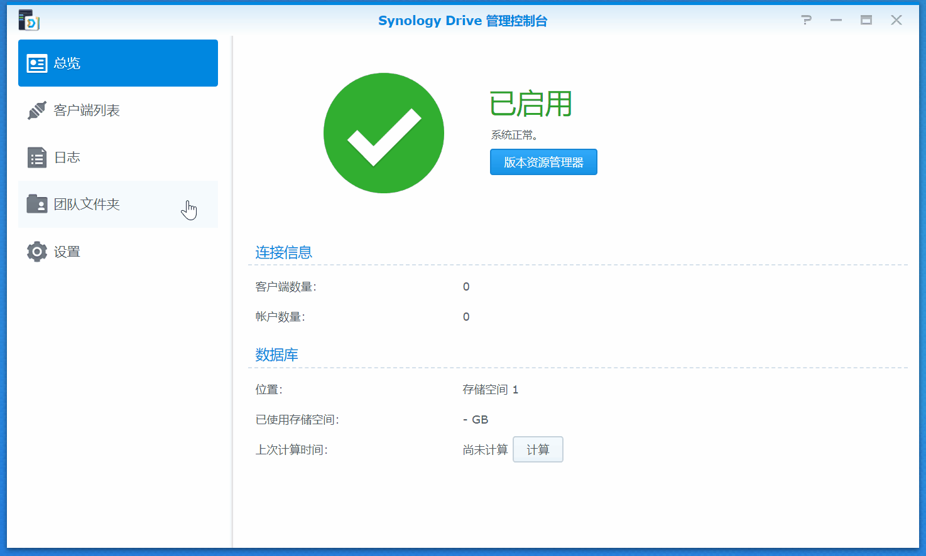This screenshot has width=926, height=556.
Task: Click the green checkmark status icon
Action: (x=383, y=133)
